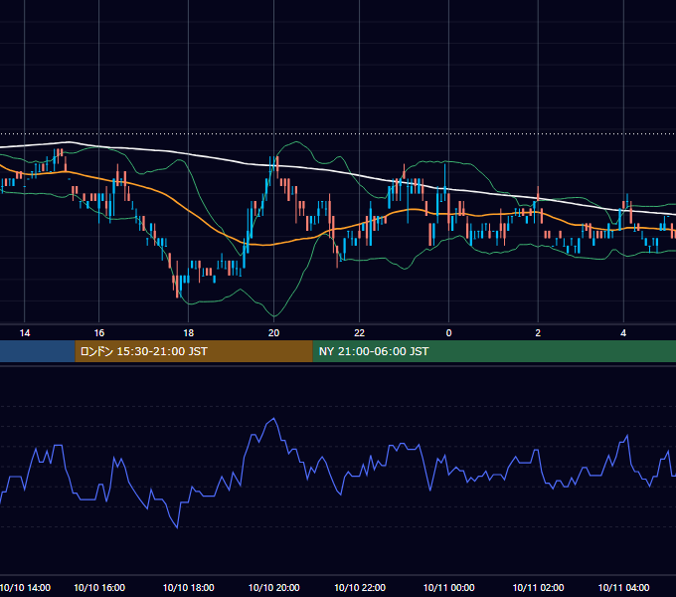
Task: Click the '18' hour label on price chart axis
Action: coord(189,333)
